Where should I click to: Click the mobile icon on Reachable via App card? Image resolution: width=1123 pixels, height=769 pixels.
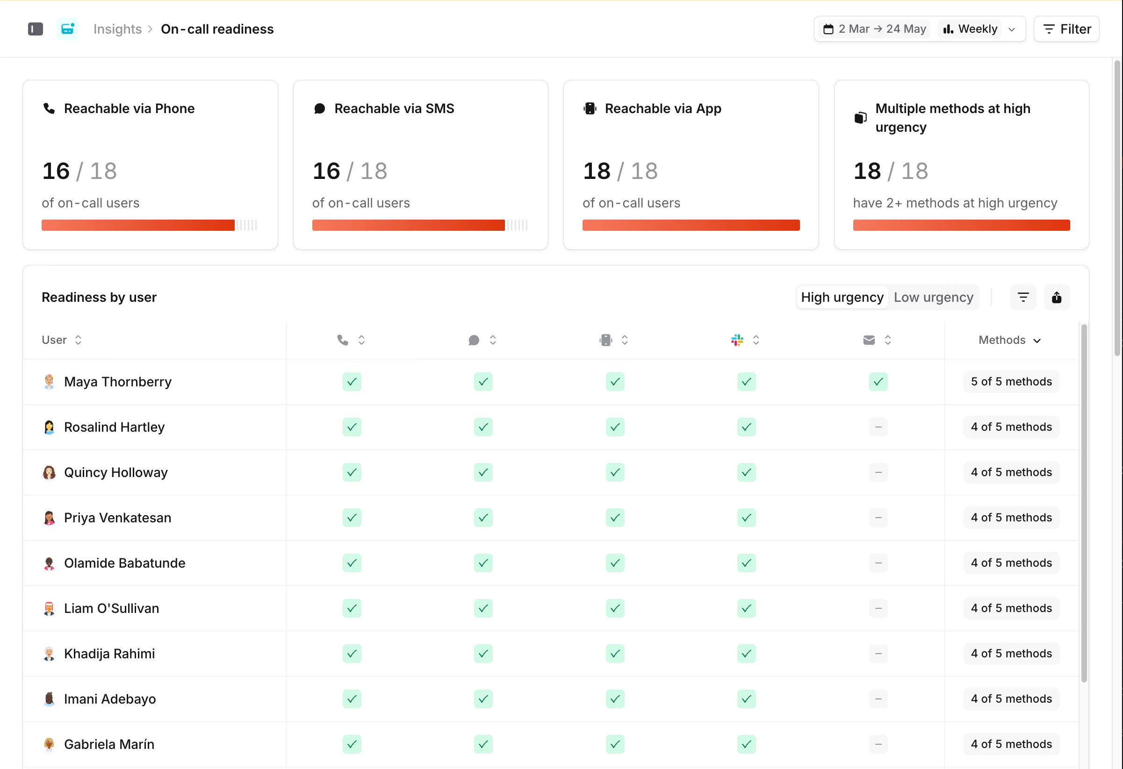tap(590, 108)
